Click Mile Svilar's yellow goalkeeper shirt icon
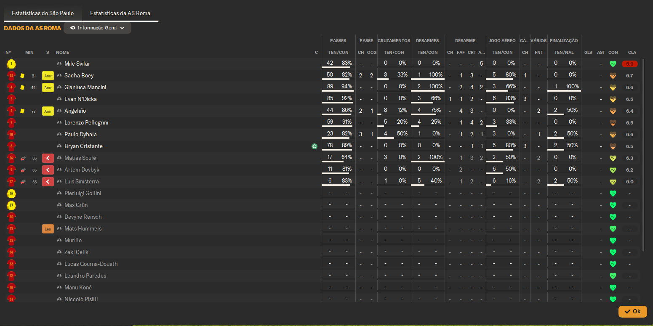This screenshot has height=326, width=653. (11, 64)
